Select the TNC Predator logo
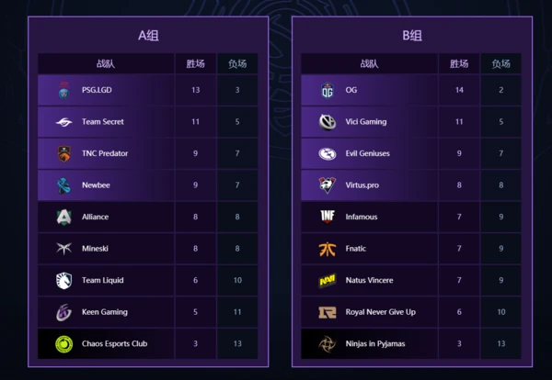Image resolution: width=552 pixels, height=380 pixels. (x=63, y=153)
